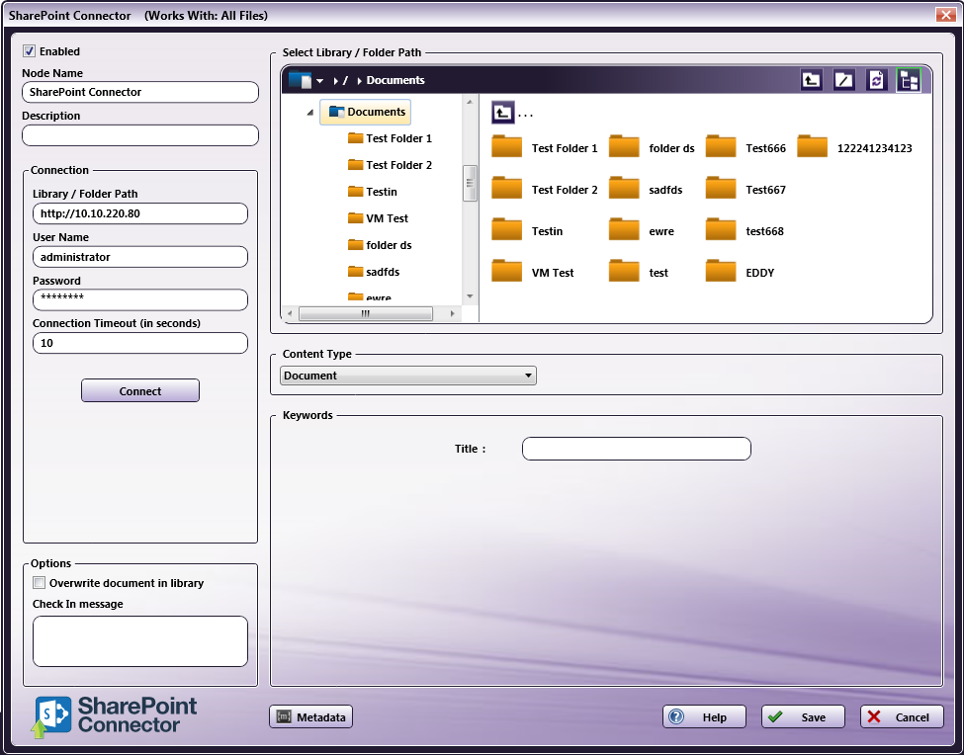
Task: Click the tree vertical scrollbar thumb
Action: 470,183
